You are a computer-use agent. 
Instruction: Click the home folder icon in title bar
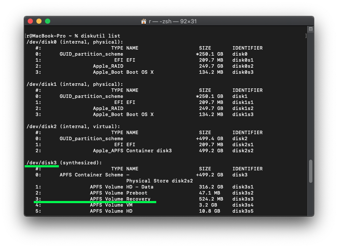click(144, 21)
